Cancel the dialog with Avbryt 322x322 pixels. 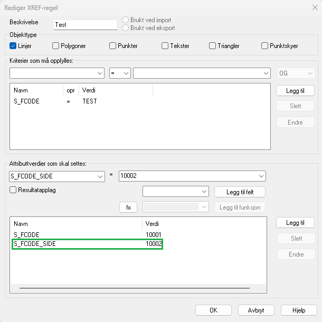256,310
